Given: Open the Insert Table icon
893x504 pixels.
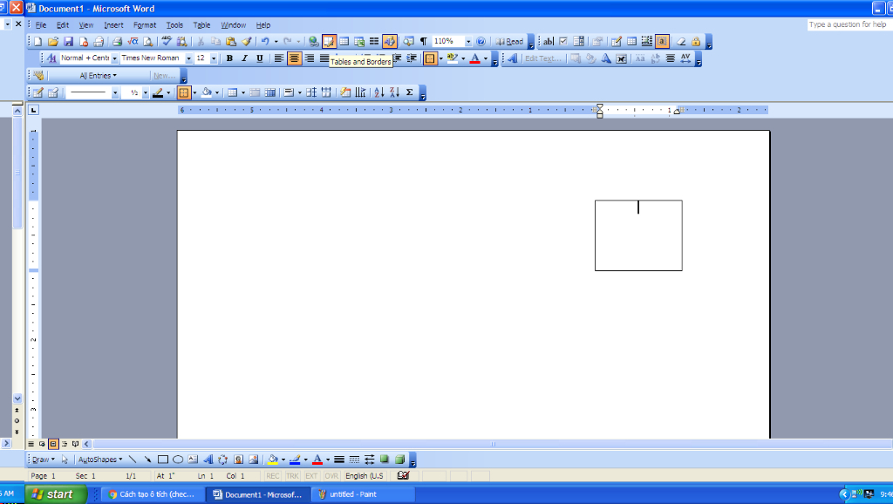Looking at the screenshot, I should (x=343, y=40).
